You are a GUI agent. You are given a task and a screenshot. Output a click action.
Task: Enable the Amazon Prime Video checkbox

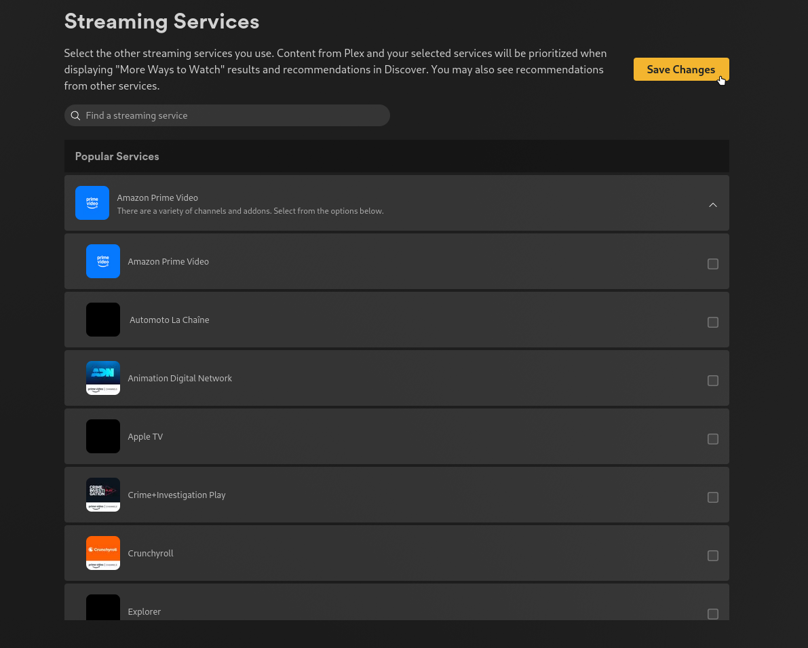coord(713,264)
